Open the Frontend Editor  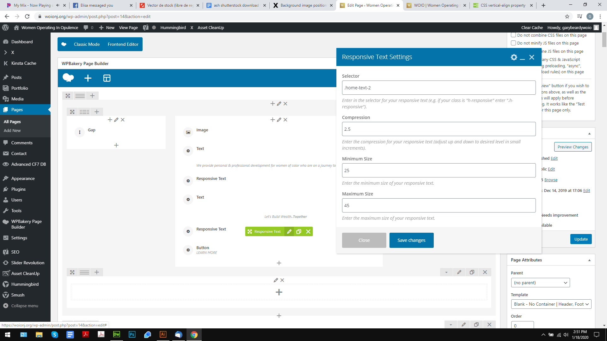pyautogui.click(x=123, y=44)
